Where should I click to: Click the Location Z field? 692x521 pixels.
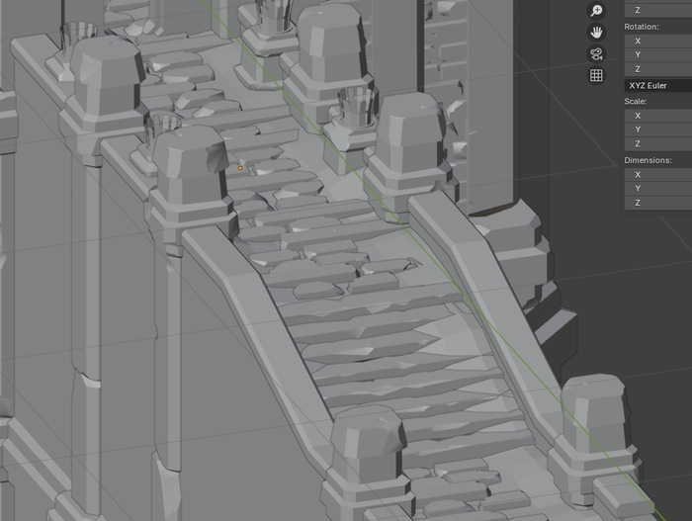click(x=657, y=10)
